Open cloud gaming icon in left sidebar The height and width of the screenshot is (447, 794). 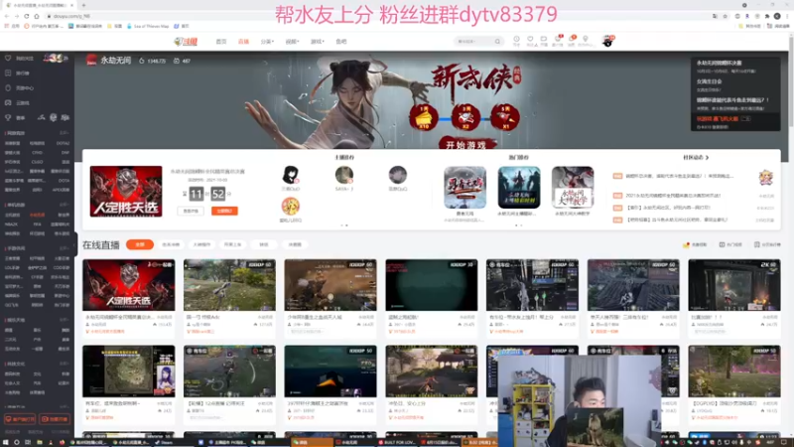click(x=8, y=102)
